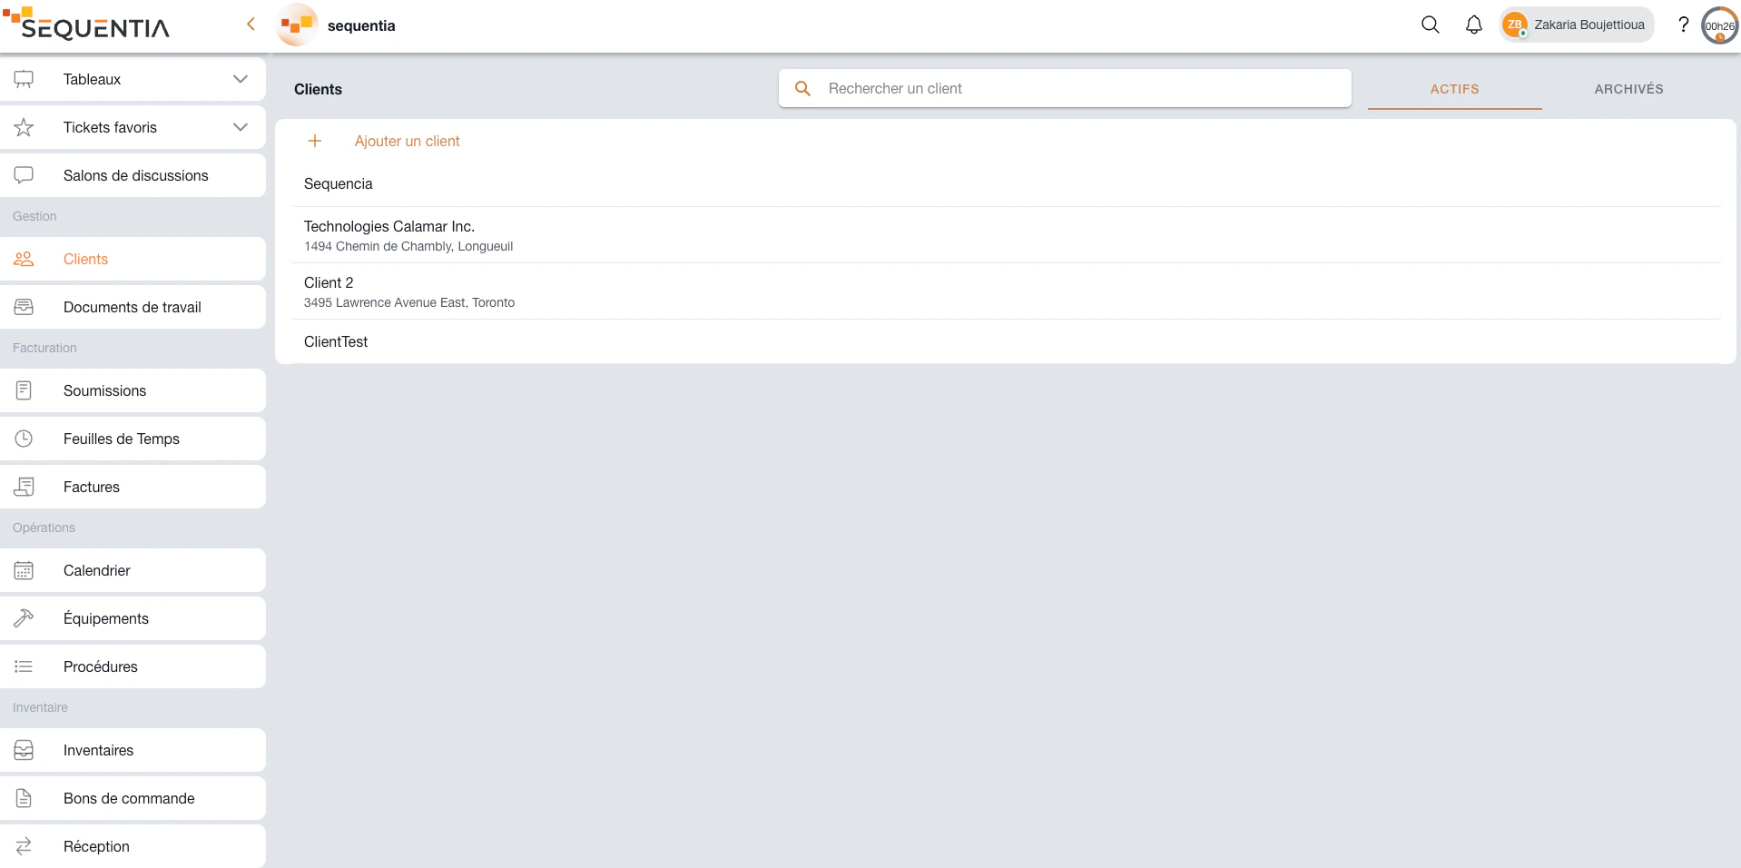Expand the Tableaux dropdown chevron

pyautogui.click(x=241, y=79)
